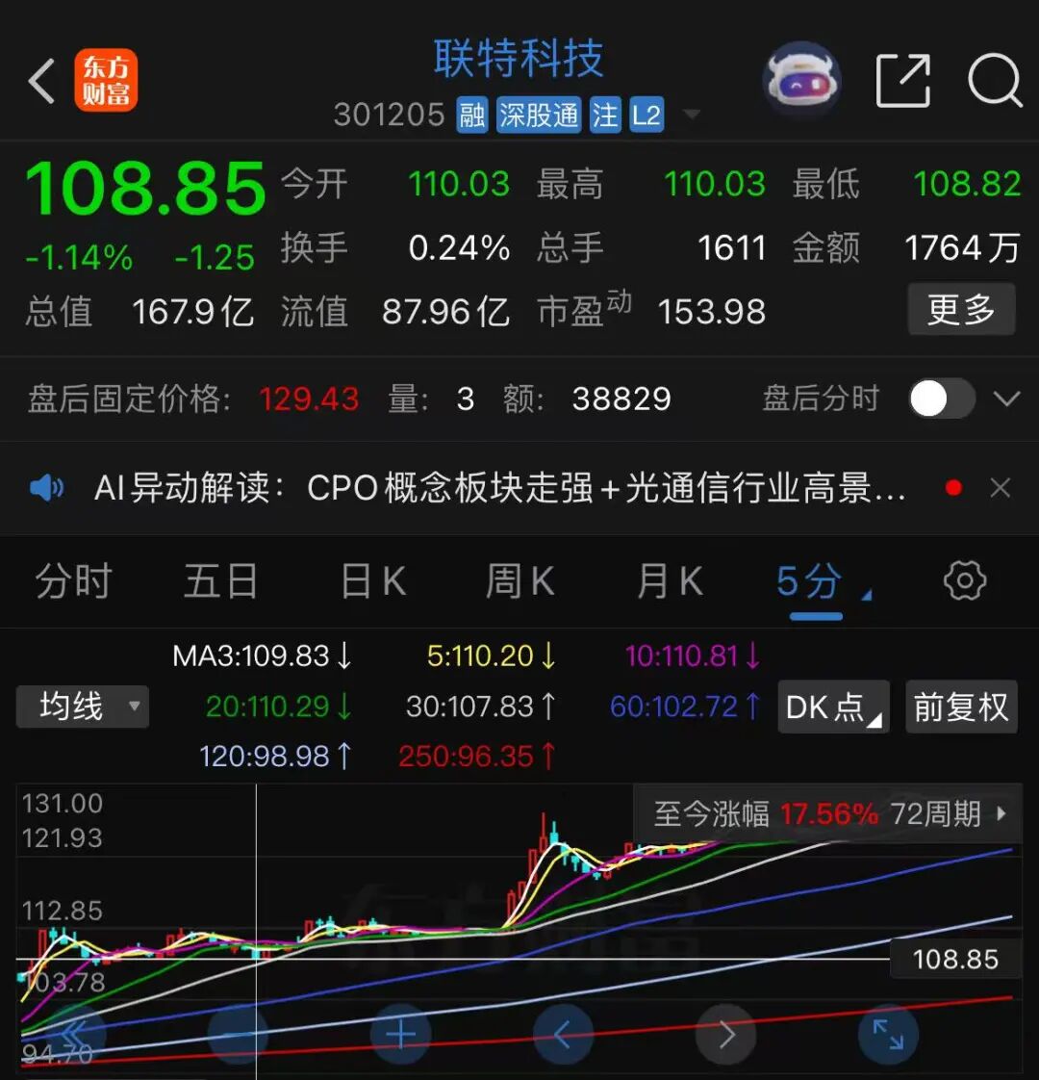The height and width of the screenshot is (1080, 1039).
Task: Tap the 总手 1611 value
Action: click(x=732, y=248)
